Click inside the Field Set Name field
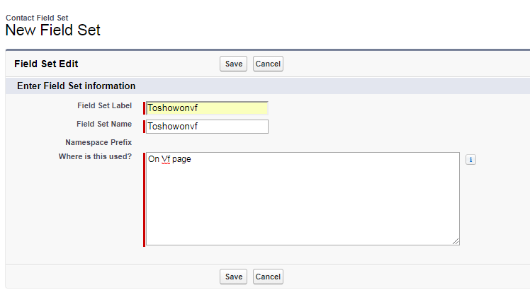This screenshot has height=290, width=530. tap(207, 127)
